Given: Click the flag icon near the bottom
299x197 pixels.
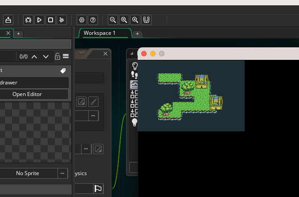Looking at the screenshot, I should [98, 189].
